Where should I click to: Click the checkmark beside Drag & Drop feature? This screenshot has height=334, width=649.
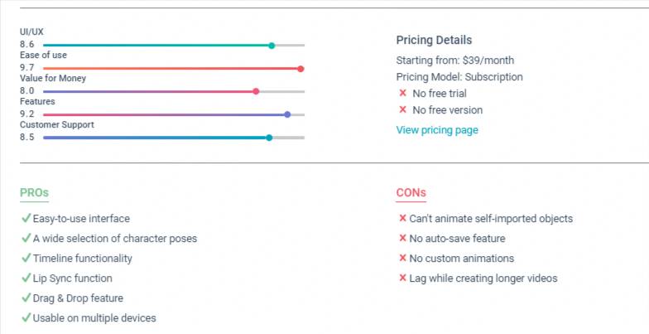(x=26, y=298)
